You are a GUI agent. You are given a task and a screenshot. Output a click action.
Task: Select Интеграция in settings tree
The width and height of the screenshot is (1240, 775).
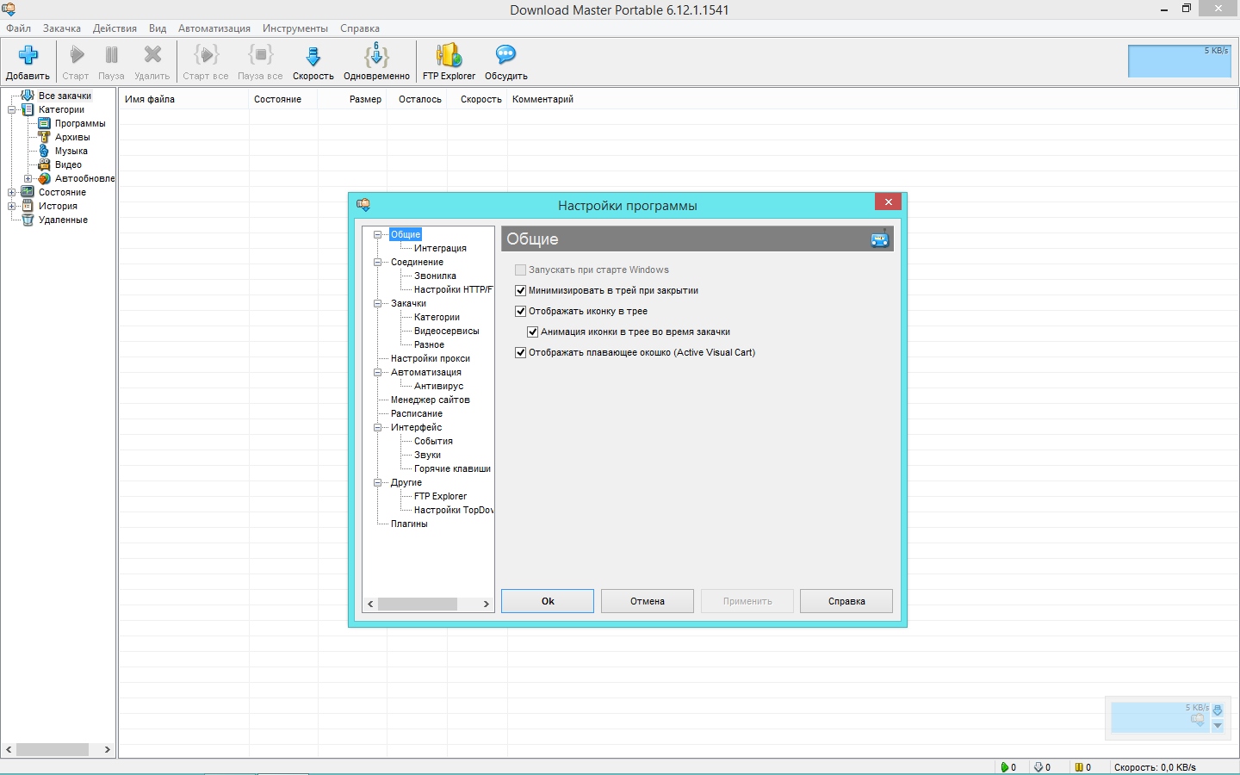point(440,248)
